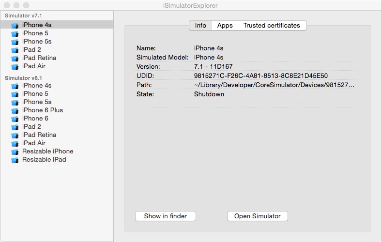Click the Name value iPhone 4s
This screenshot has width=381, height=242.
(209, 48)
